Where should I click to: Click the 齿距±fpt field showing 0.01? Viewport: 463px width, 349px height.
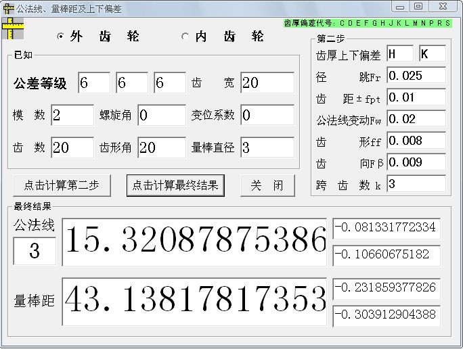tap(416, 97)
